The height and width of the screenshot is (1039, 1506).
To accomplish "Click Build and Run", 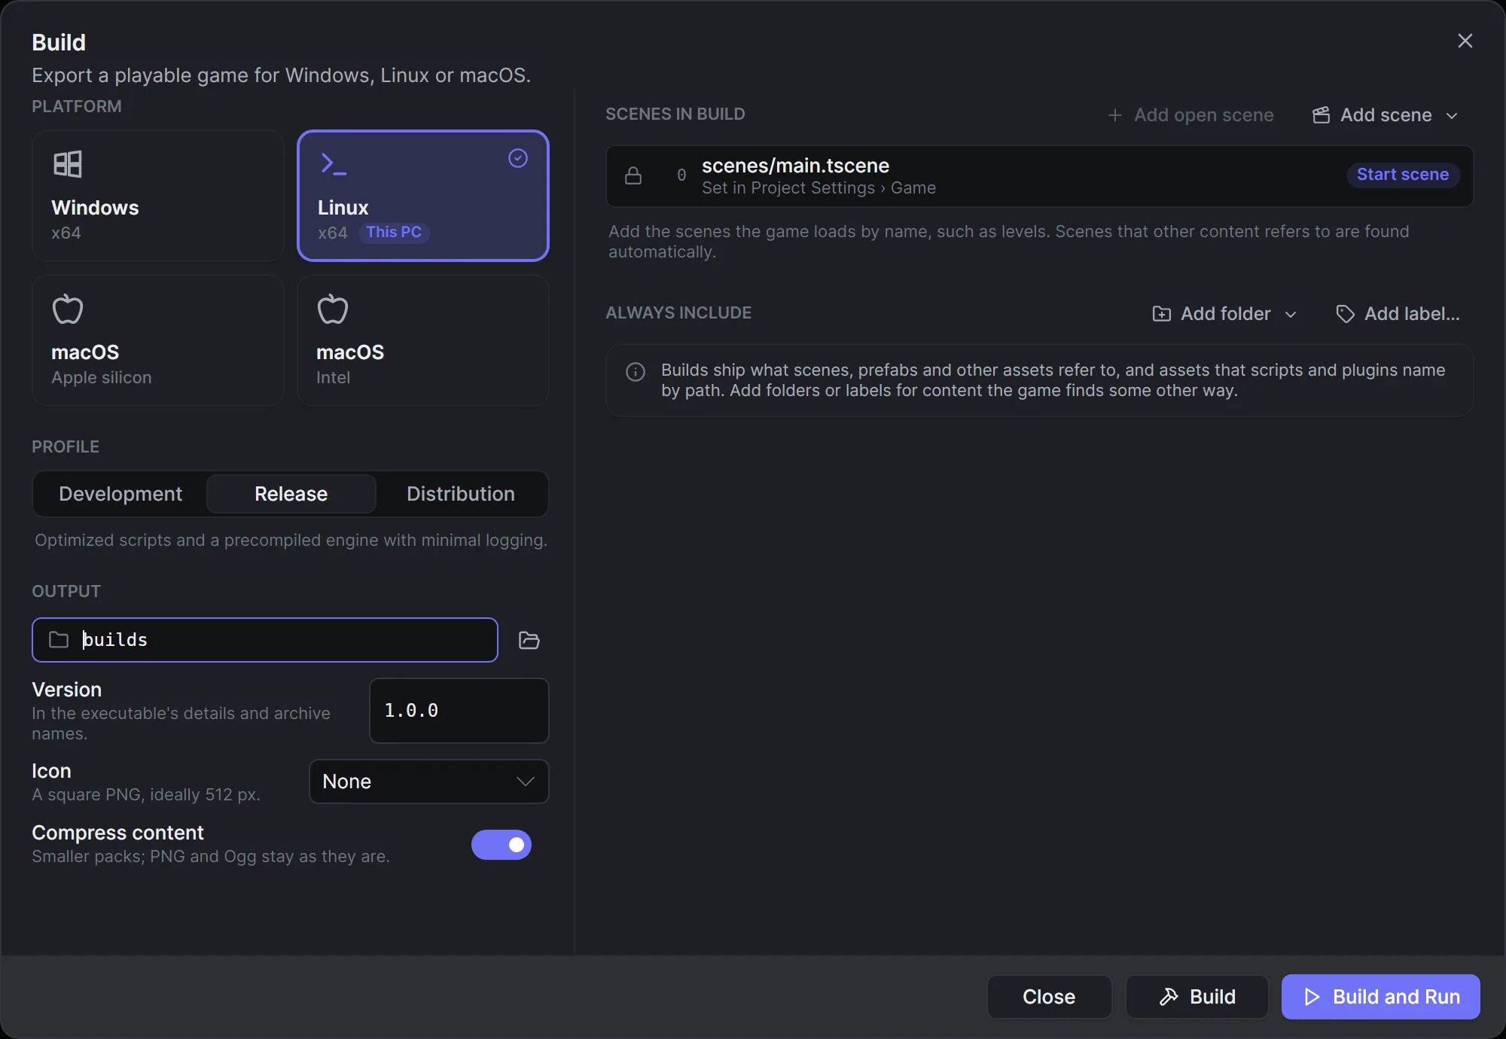I will [x=1381, y=997].
